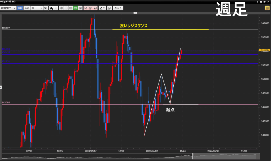Click the zoom in magnifier icon
The width and height of the screenshot is (271, 161).
tap(61, 8)
